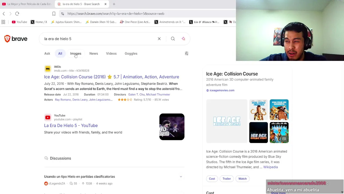The height and width of the screenshot is (194, 344).
Task: Click the Cast chip button
Action: pyautogui.click(x=212, y=179)
